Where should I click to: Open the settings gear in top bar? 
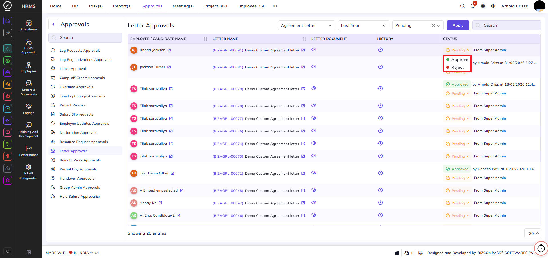(493, 6)
